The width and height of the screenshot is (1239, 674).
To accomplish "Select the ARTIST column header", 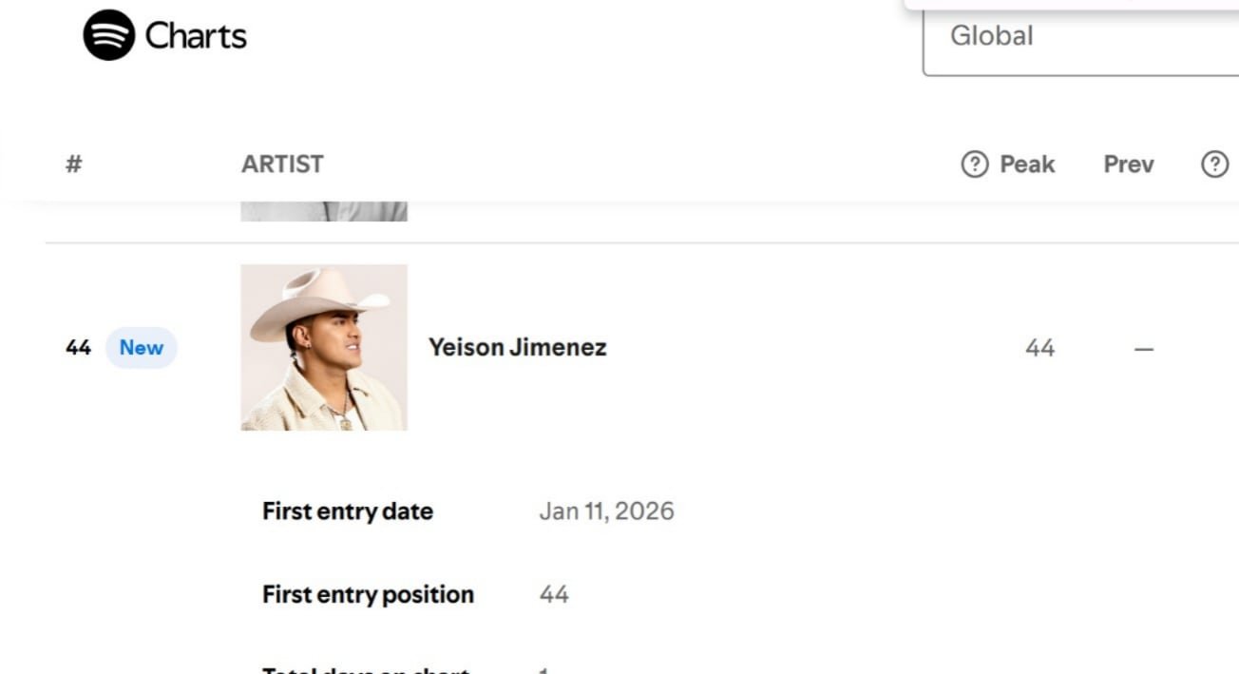I will point(281,164).
